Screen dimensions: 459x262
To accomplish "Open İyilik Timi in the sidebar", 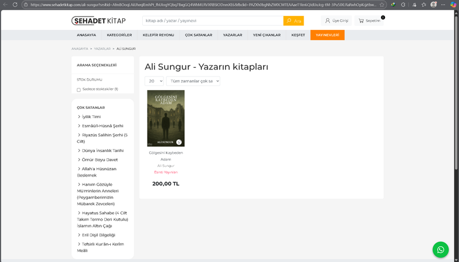I will [x=91, y=117].
